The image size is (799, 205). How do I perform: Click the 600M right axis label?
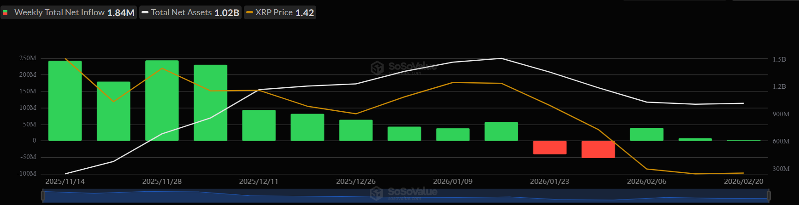(781, 141)
